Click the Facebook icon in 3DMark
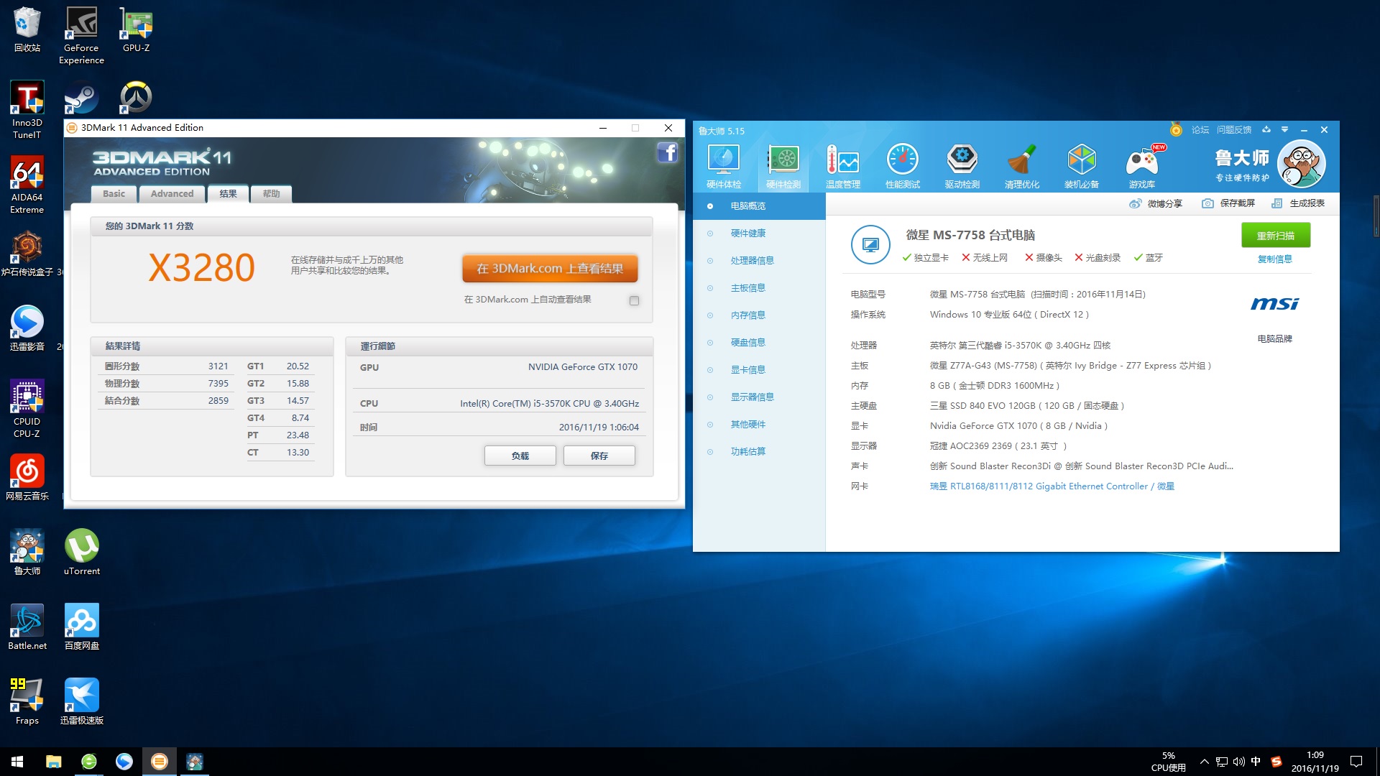Image resolution: width=1380 pixels, height=776 pixels. click(668, 152)
